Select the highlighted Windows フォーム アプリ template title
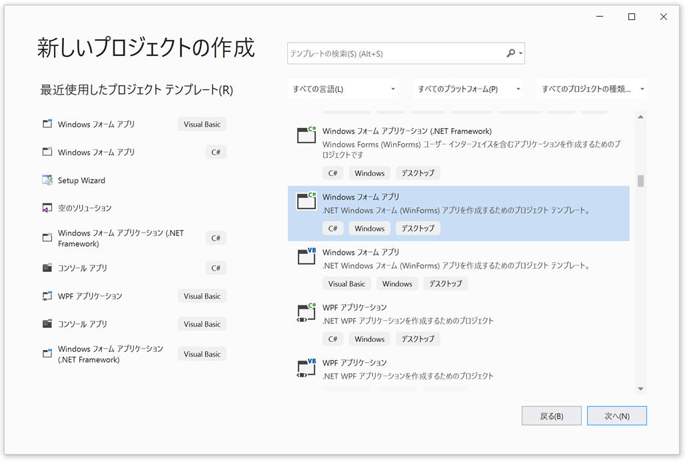 pos(360,197)
